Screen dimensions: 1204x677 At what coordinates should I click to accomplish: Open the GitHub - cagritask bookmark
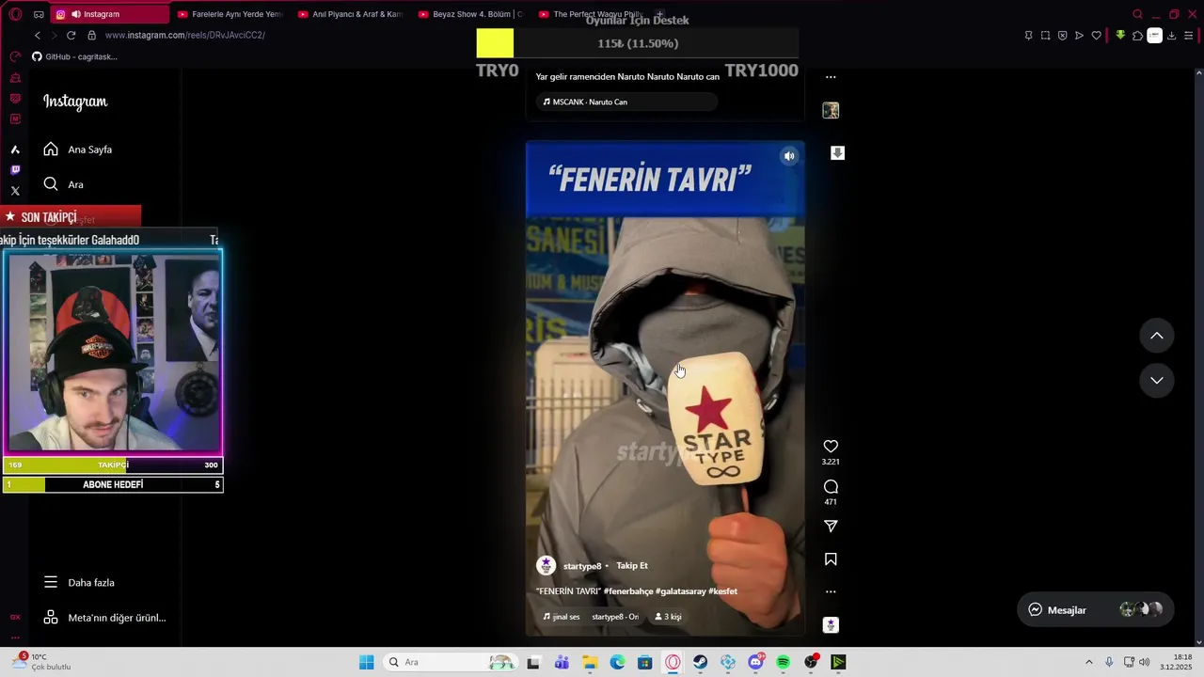point(75,56)
